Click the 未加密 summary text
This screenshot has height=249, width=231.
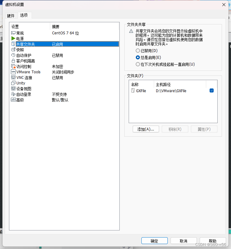pyautogui.click(x=57, y=67)
